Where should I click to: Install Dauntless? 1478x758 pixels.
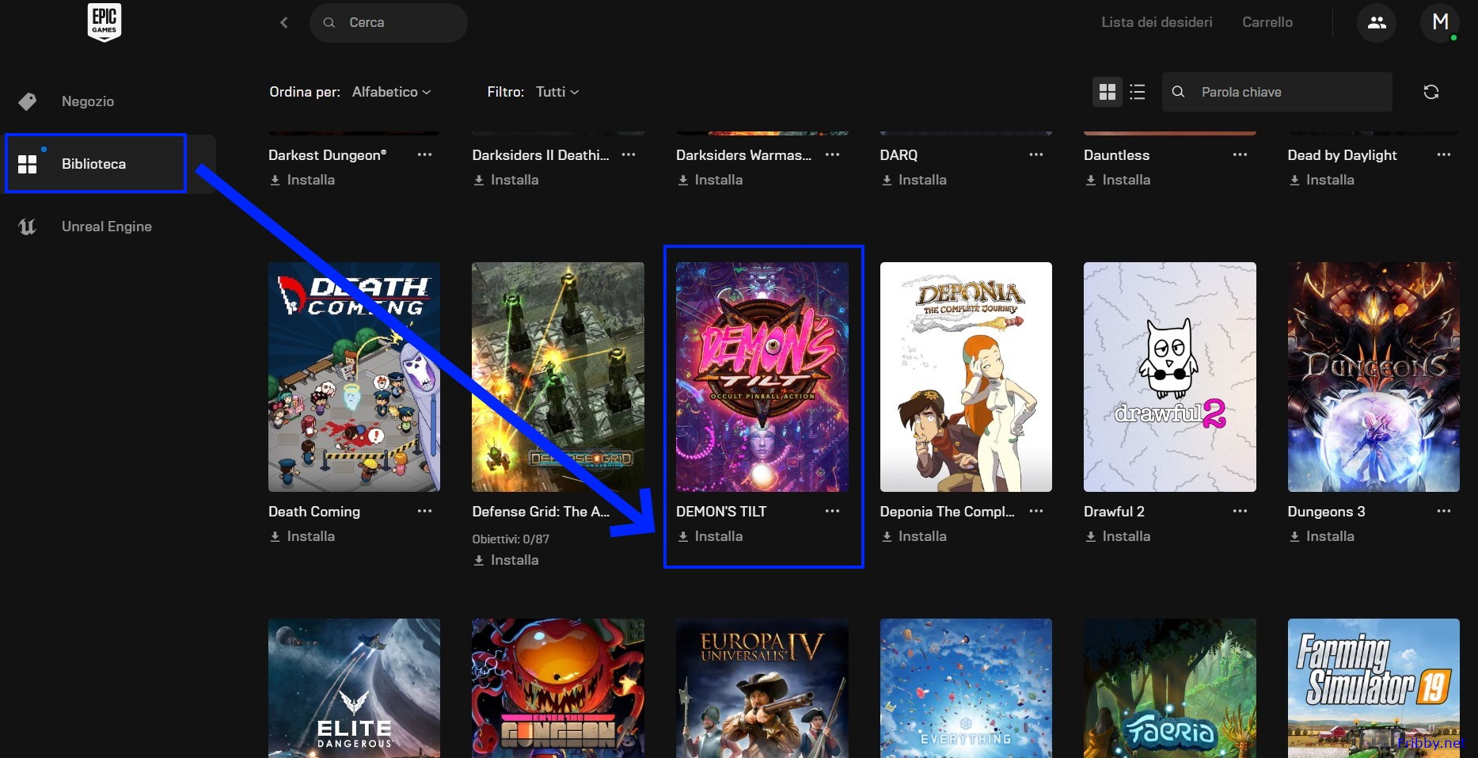[x=1118, y=180]
